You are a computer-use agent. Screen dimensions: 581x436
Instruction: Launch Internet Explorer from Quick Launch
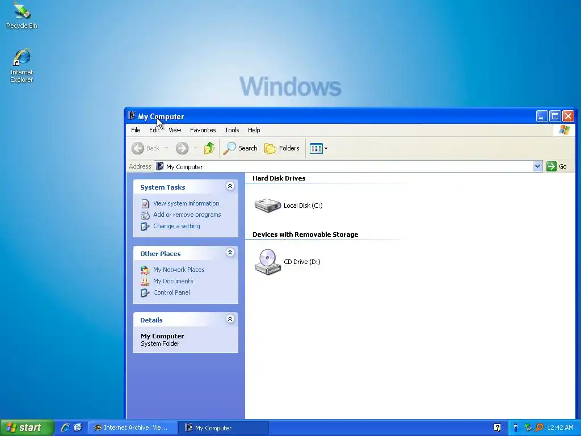click(65, 427)
